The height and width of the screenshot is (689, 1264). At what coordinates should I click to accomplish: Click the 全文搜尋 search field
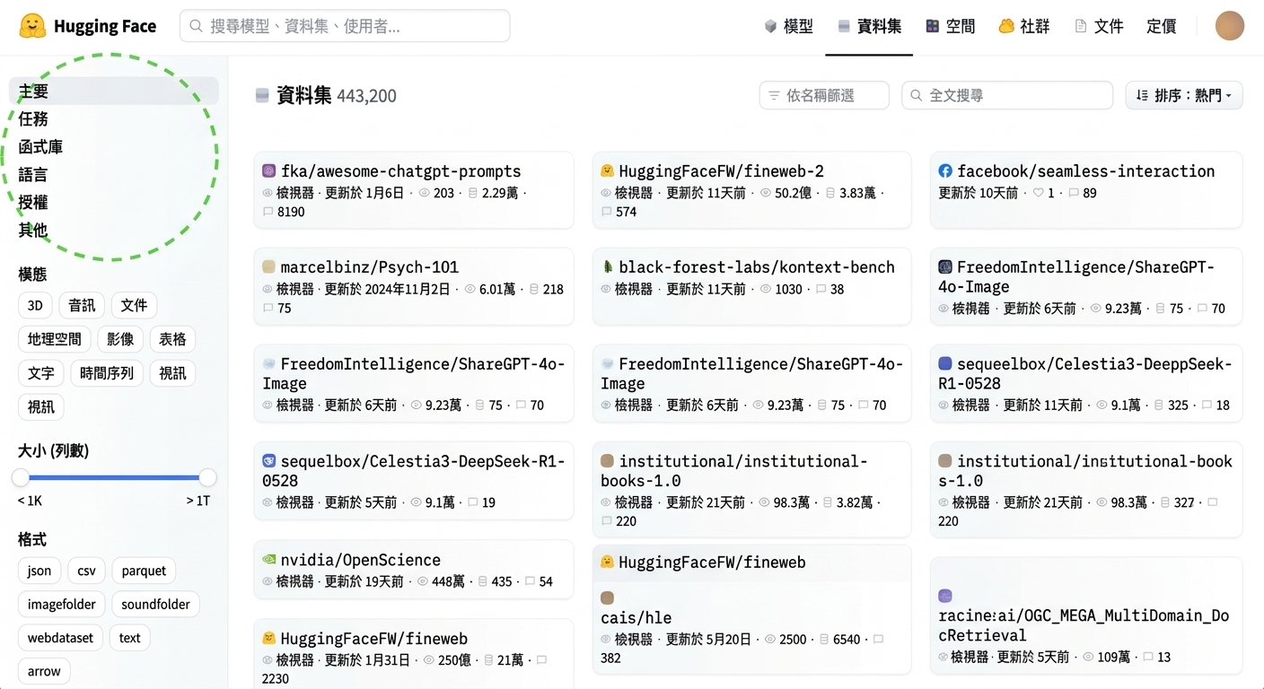[1007, 95]
